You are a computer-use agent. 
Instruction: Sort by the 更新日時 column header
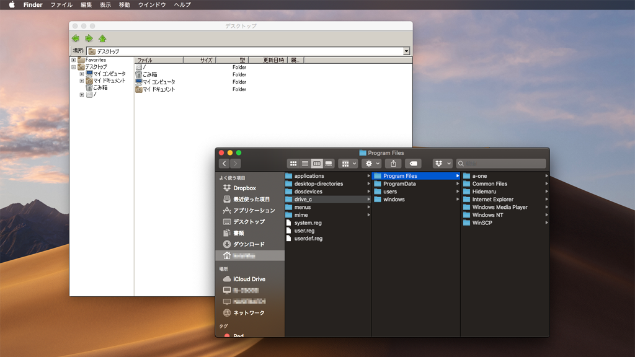pyautogui.click(x=268, y=60)
